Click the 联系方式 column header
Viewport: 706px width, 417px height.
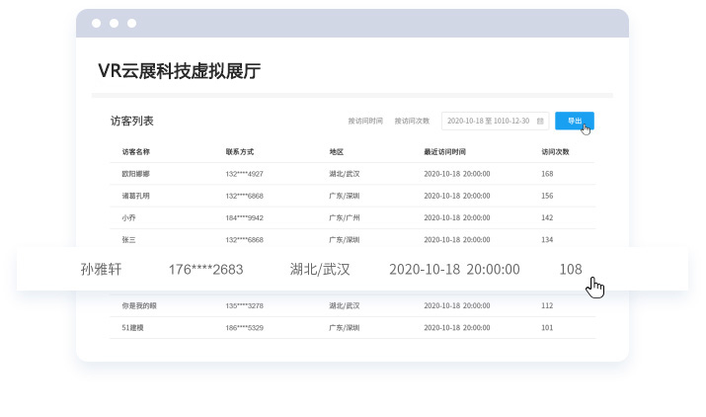point(240,152)
